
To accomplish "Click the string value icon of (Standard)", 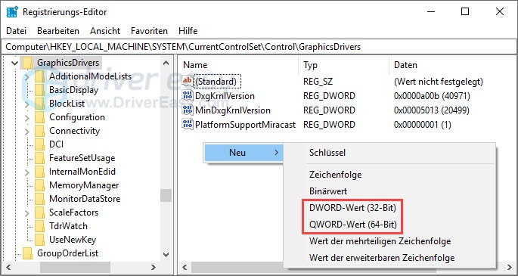I will click(x=188, y=81).
